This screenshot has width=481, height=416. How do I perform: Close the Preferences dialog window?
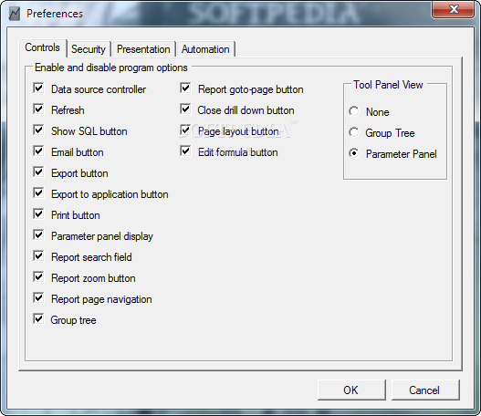[454, 9]
